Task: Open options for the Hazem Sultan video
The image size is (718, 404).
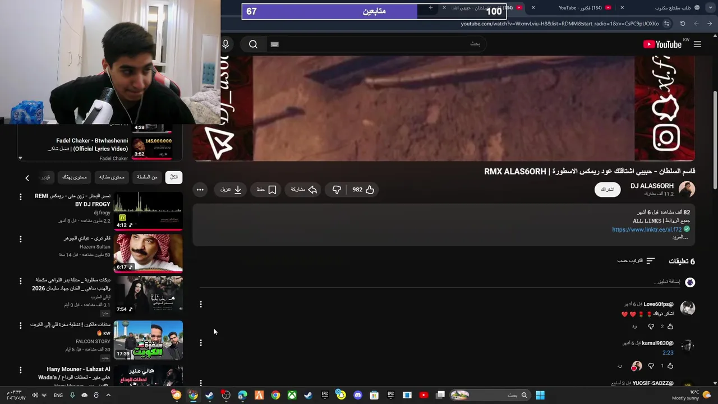Action: click(21, 239)
